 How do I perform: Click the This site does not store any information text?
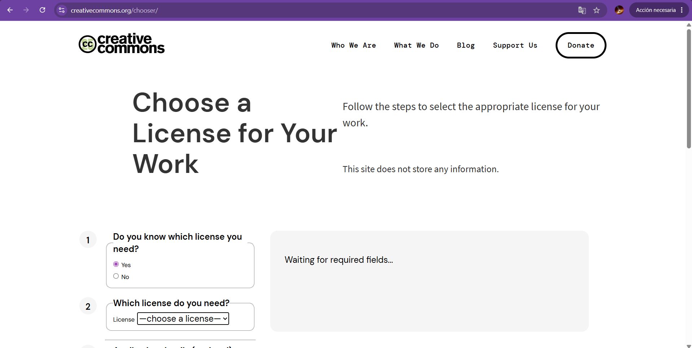coord(421,169)
